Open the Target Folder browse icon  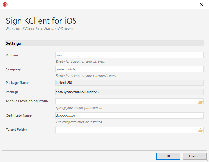pos(200,130)
